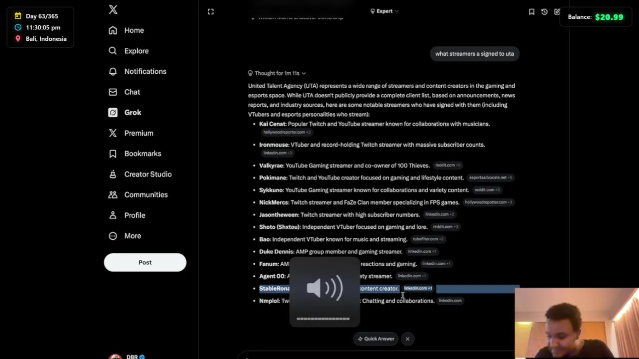The image size is (639, 359).
Task: Click the Balance $20.99 overlay
Action: (596, 17)
